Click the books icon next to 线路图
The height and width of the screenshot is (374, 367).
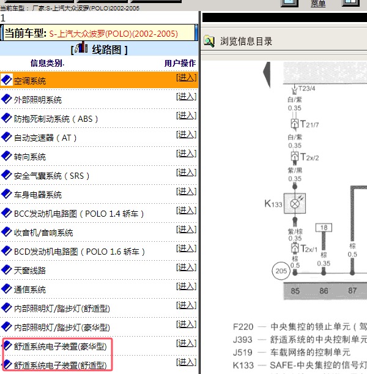coord(81,47)
